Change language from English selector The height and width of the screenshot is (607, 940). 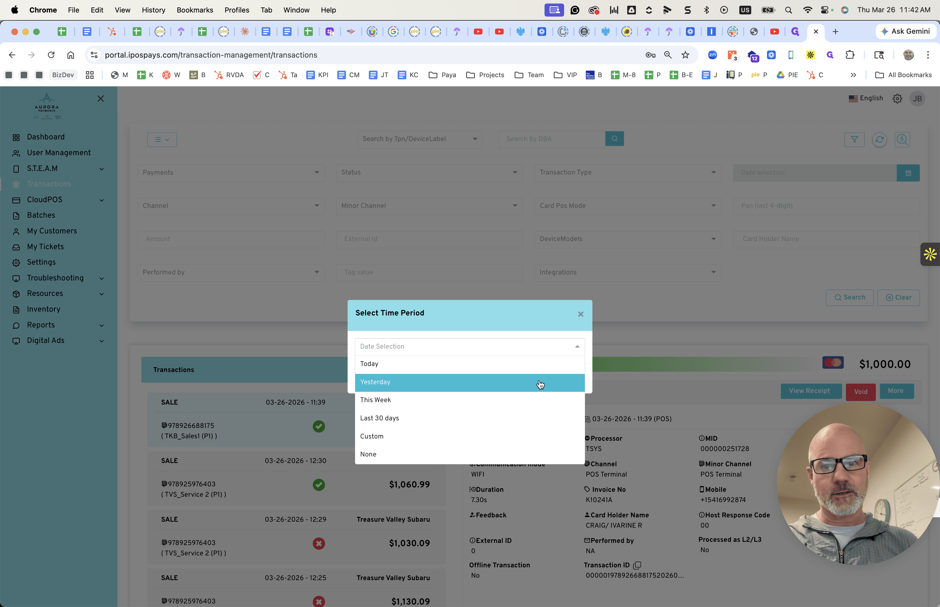click(865, 99)
